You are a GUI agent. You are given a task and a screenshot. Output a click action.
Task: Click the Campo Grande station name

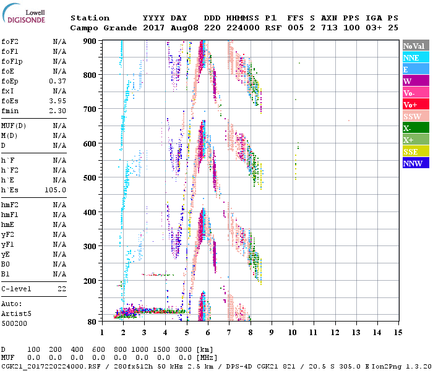tap(103, 28)
